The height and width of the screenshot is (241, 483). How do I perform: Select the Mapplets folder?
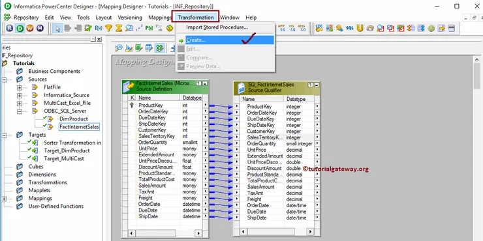(x=39, y=190)
